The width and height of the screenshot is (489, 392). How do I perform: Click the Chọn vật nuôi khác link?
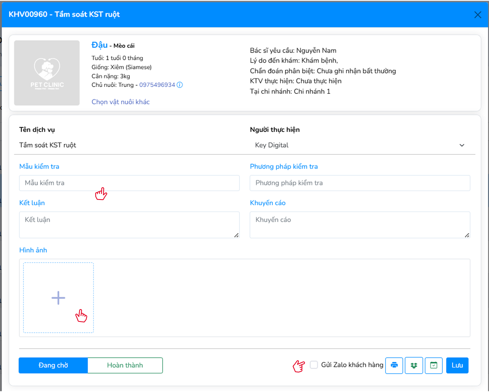pyautogui.click(x=120, y=102)
